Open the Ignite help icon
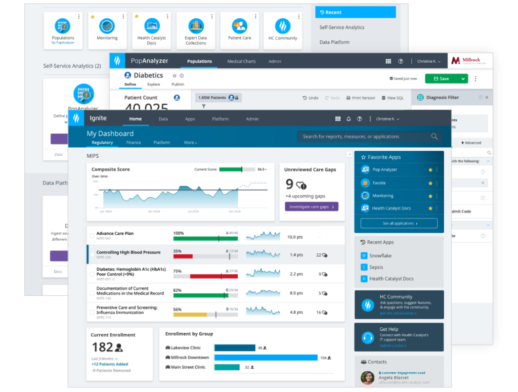518x392 pixels. [360, 119]
